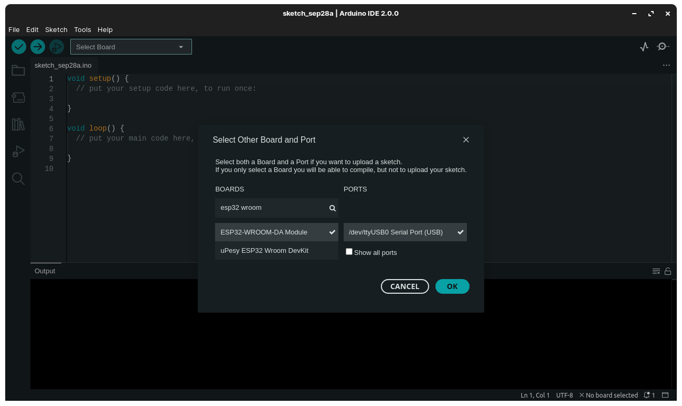Click the editor tab ellipsis menu
The image size is (682, 406).
[666, 65]
